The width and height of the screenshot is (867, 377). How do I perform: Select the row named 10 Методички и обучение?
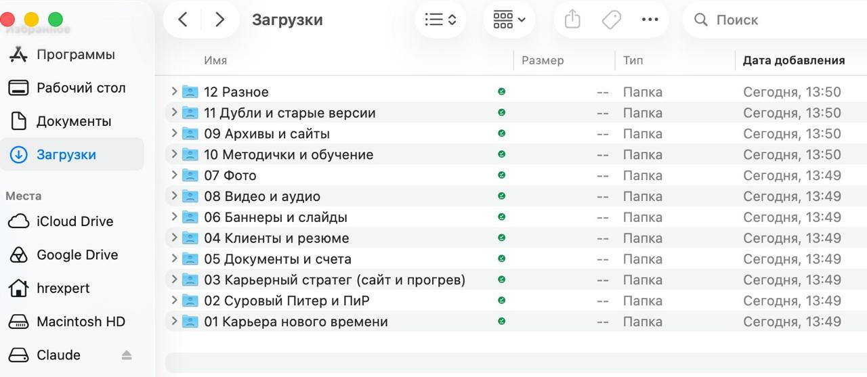click(x=516, y=154)
